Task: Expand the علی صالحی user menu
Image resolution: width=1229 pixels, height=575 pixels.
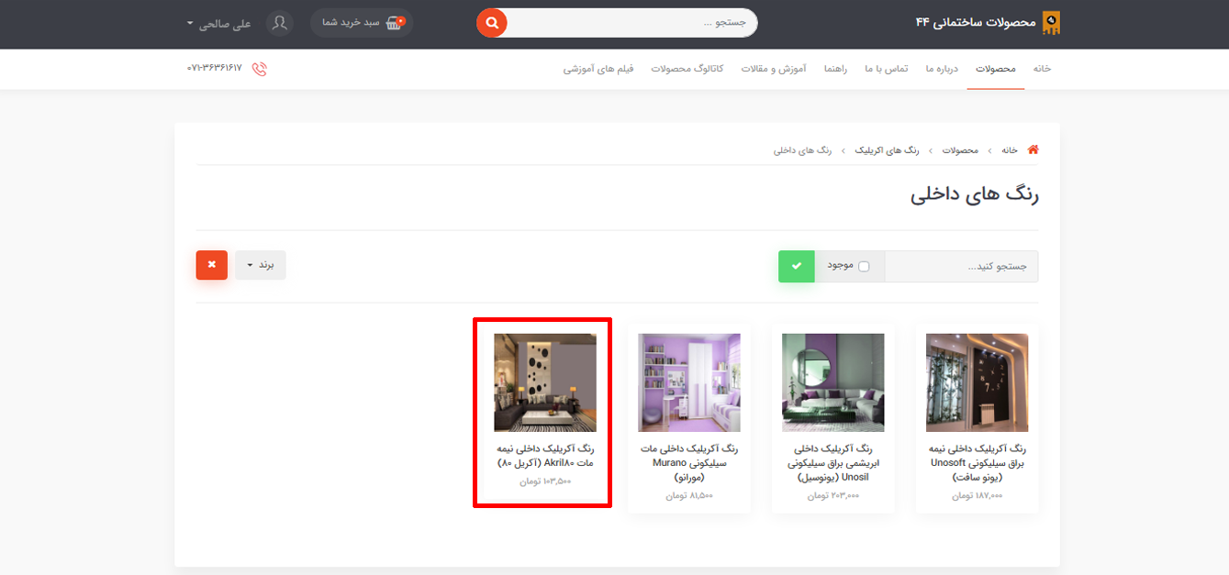Action: point(218,23)
